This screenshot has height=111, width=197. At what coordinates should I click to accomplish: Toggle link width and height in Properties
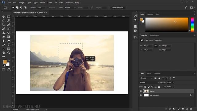click(156, 46)
